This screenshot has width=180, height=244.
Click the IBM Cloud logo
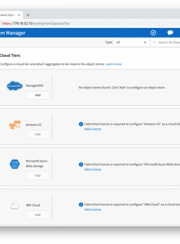15,205
